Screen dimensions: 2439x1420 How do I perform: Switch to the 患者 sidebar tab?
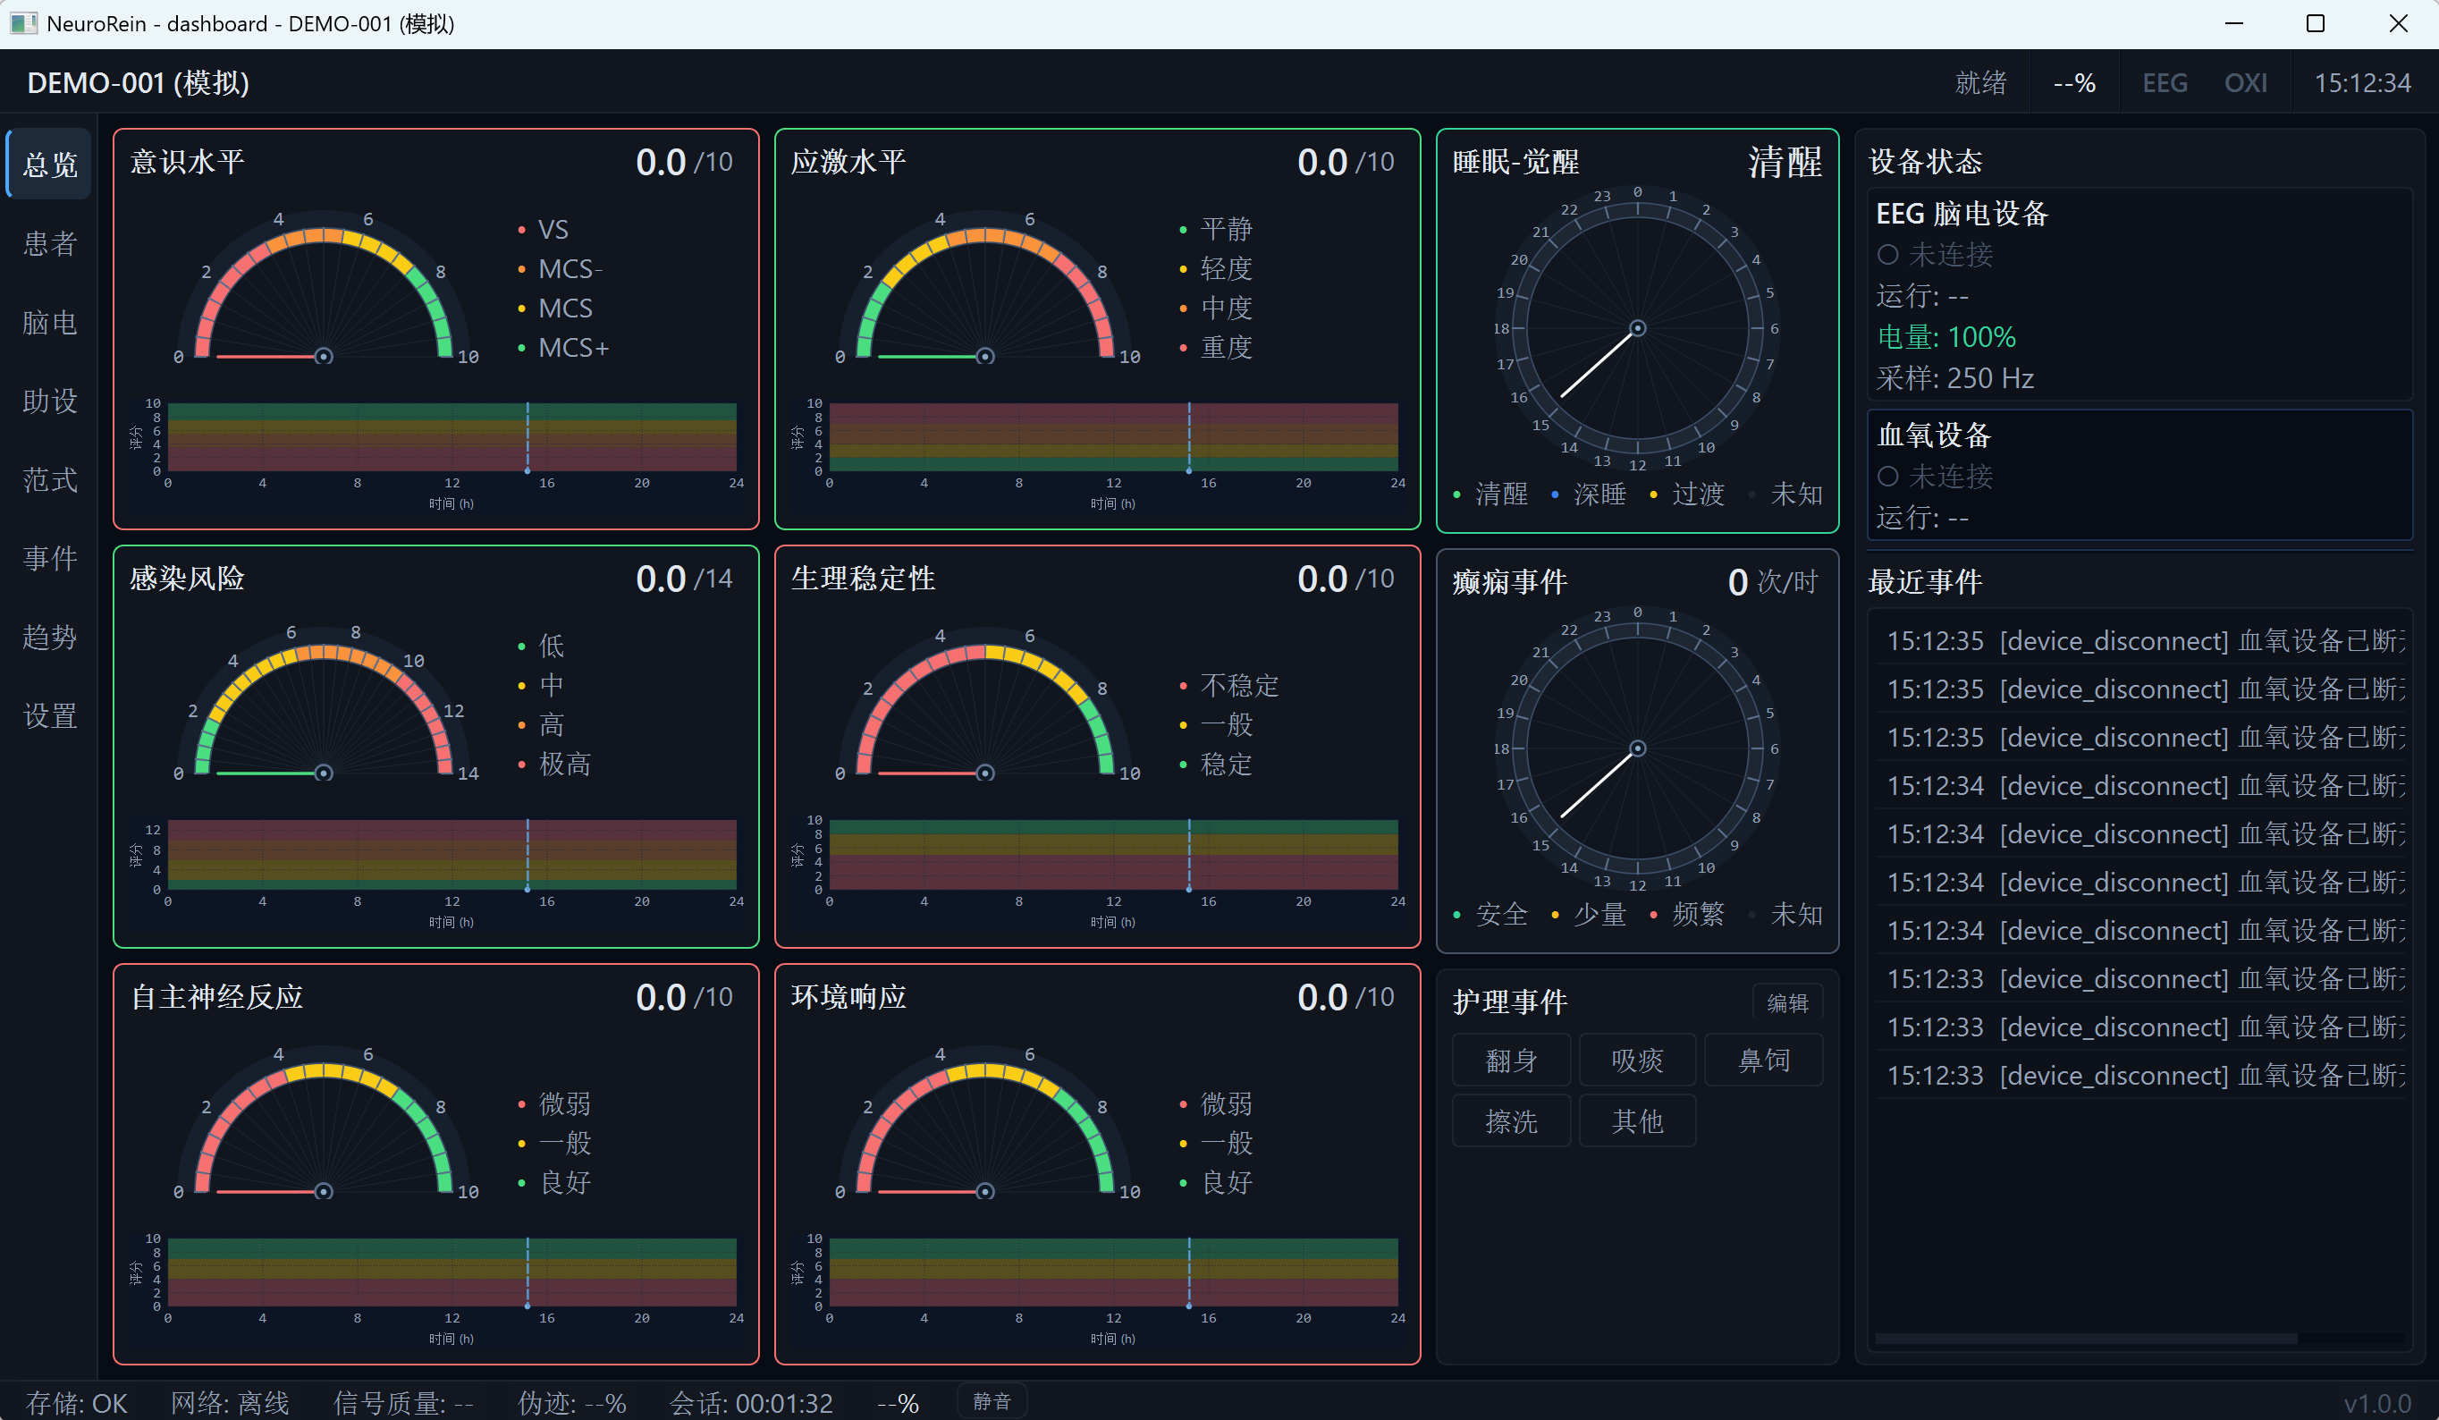tap(49, 243)
